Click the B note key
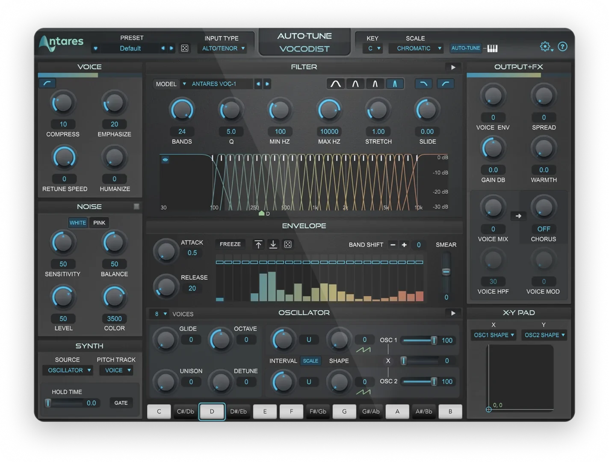This screenshot has height=462, width=609. click(450, 412)
